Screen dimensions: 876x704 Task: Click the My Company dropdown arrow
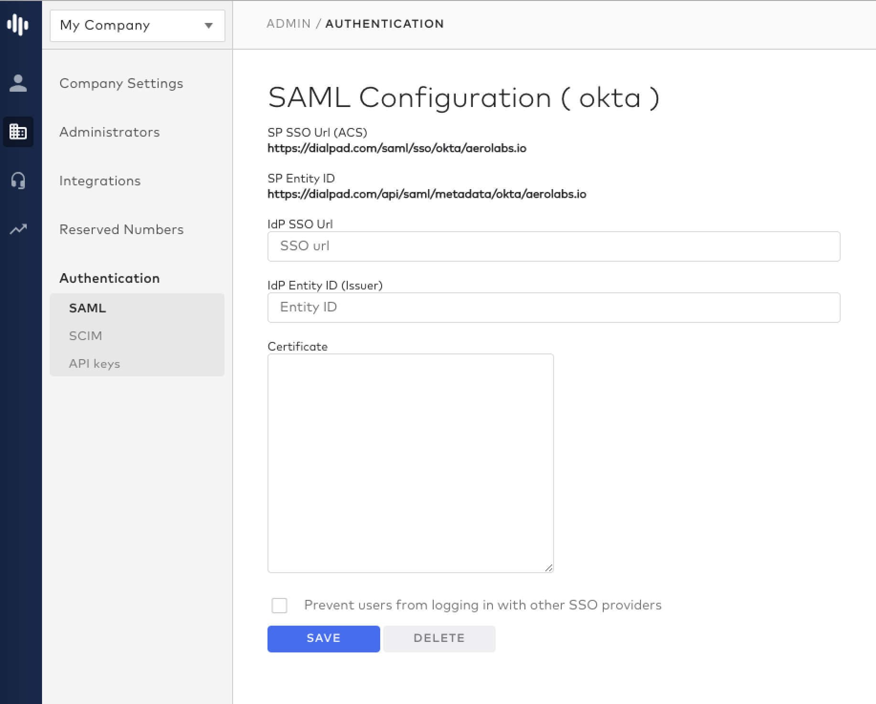(x=208, y=25)
